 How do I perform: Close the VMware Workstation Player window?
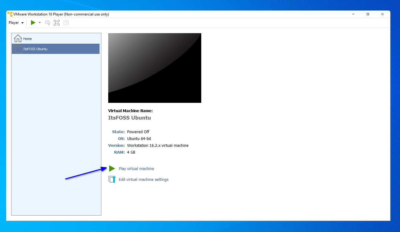(383, 14)
